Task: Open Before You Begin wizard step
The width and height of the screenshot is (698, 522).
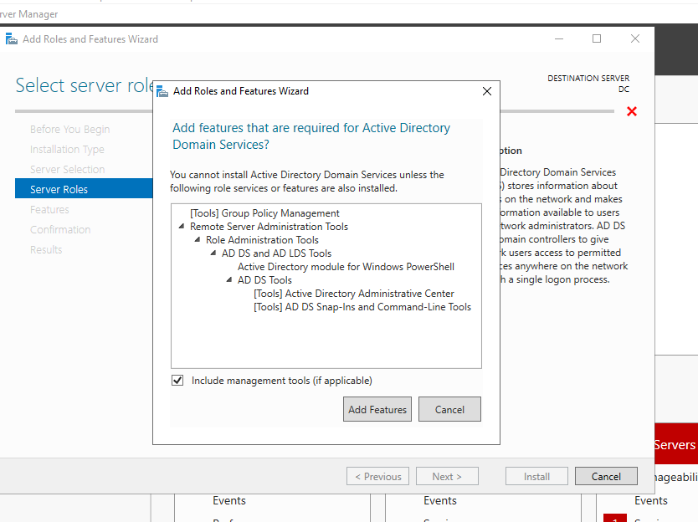Action: 70,129
